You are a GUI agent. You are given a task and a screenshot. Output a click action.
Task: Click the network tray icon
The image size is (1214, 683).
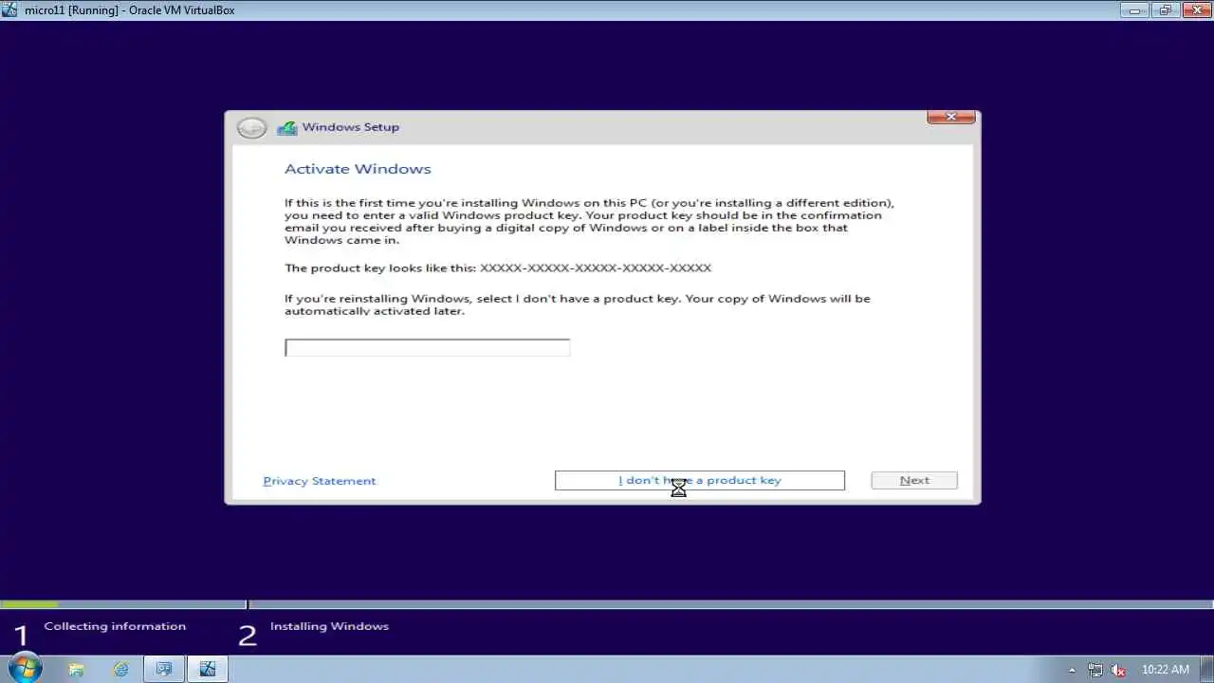pos(1095,670)
